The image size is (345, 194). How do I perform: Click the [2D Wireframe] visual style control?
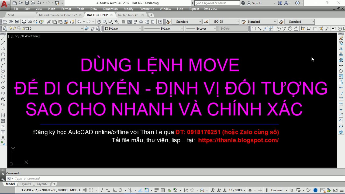(x=29, y=36)
